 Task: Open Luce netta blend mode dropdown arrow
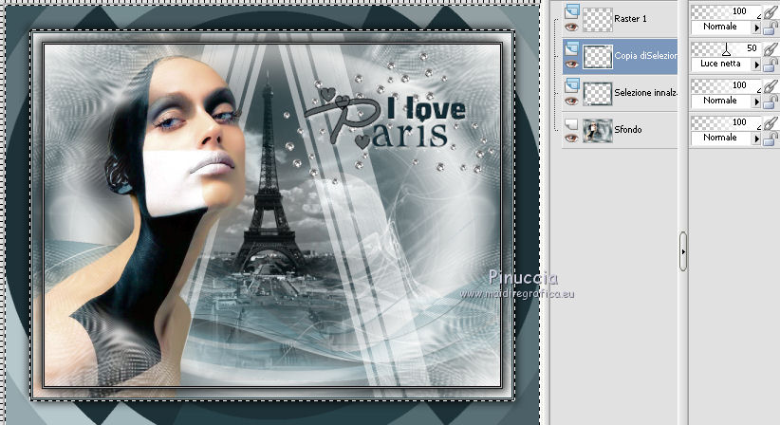click(x=756, y=65)
